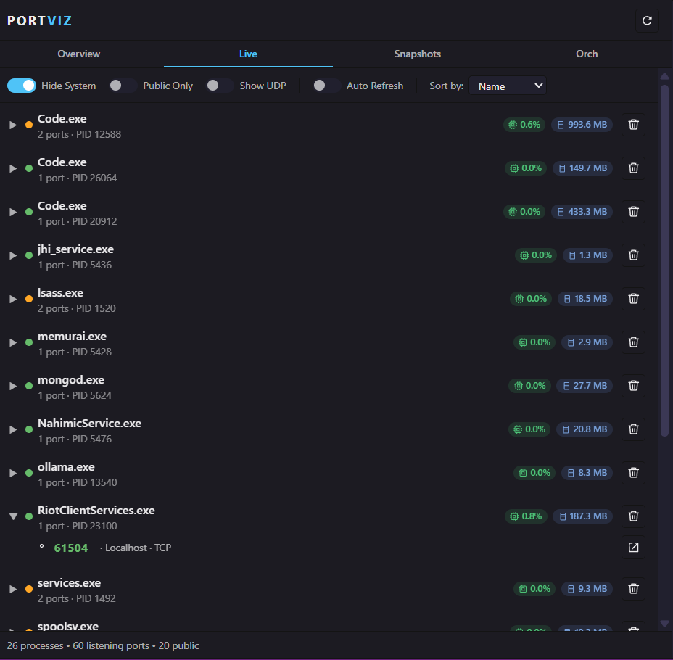Image resolution: width=673 pixels, height=660 pixels.
Task: Click the 993.6 MB memory badge for Code.exe
Action: (x=584, y=124)
